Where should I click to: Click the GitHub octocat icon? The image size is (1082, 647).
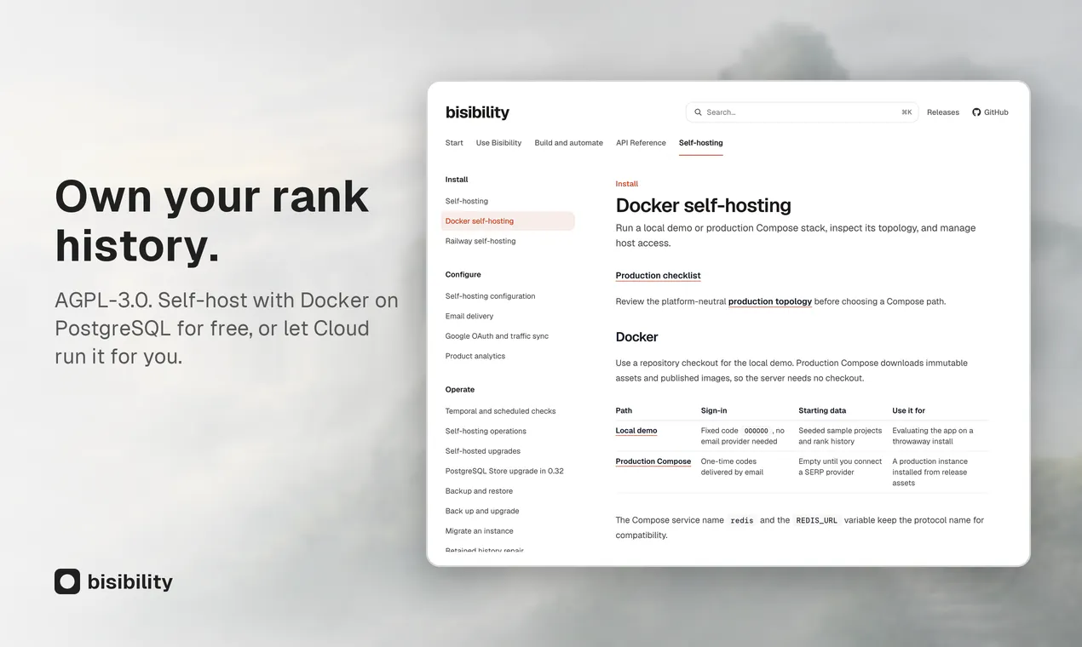[x=976, y=112]
